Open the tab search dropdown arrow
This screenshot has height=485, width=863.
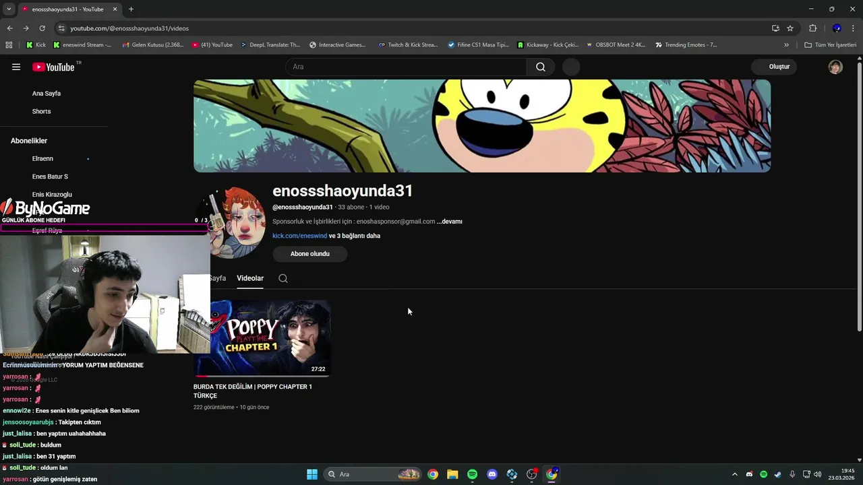click(9, 9)
